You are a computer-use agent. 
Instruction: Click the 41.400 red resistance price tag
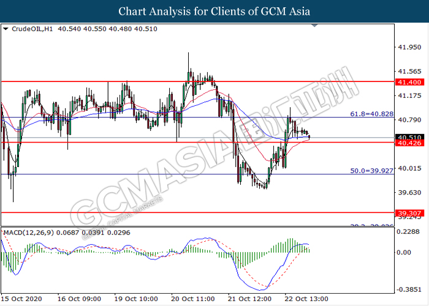click(409, 82)
